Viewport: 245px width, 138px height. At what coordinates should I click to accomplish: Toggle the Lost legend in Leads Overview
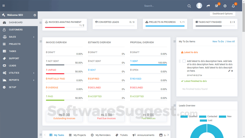coord(206,120)
